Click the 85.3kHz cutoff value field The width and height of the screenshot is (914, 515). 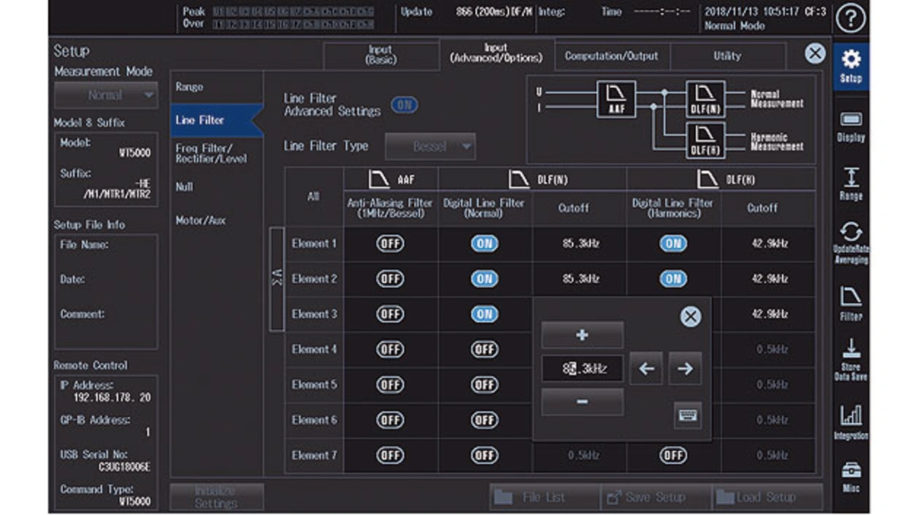pyautogui.click(x=582, y=369)
